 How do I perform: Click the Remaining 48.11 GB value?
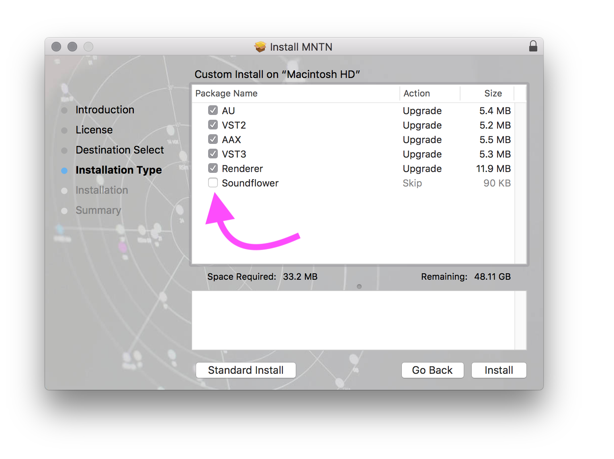[492, 277]
